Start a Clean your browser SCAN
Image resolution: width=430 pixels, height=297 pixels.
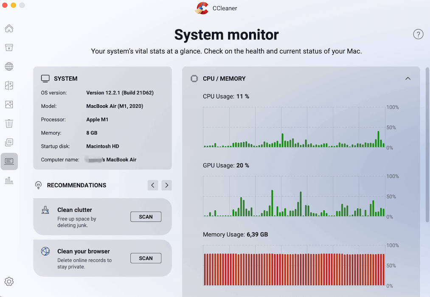click(146, 258)
